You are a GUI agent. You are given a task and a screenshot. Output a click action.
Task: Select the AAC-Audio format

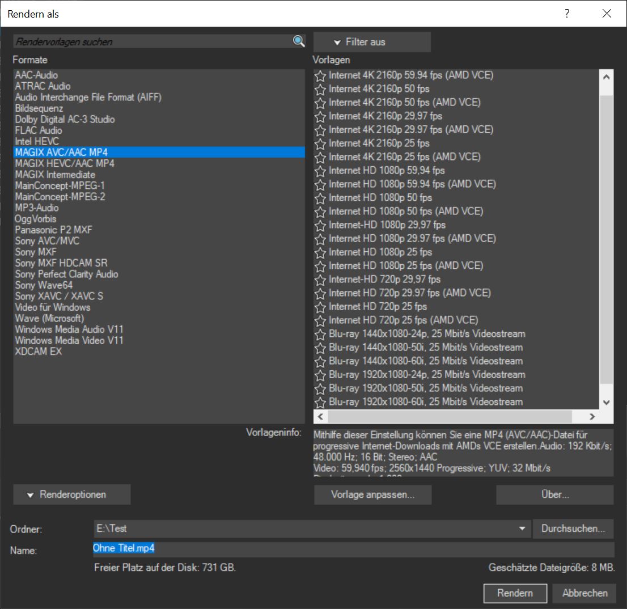pos(159,75)
